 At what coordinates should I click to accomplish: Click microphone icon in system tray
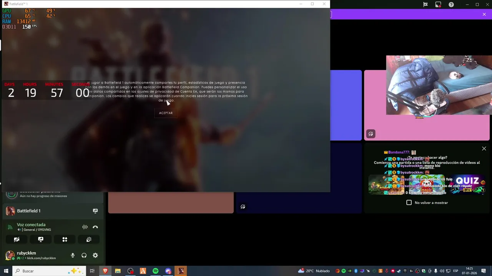tap(436, 271)
